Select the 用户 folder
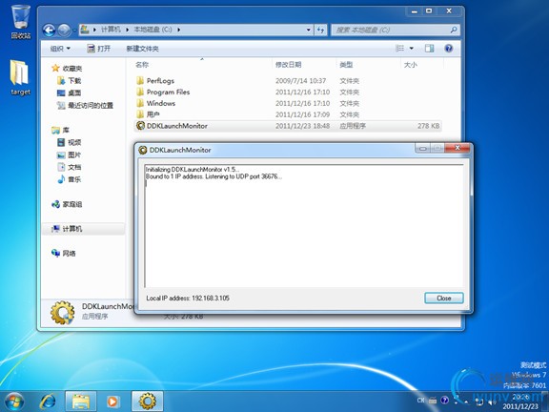Image resolution: width=549 pixels, height=412 pixels. tap(153, 114)
